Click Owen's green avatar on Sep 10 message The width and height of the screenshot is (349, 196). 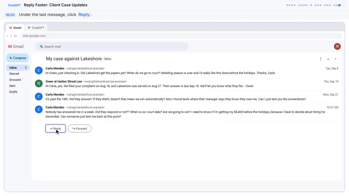[x=39, y=84]
